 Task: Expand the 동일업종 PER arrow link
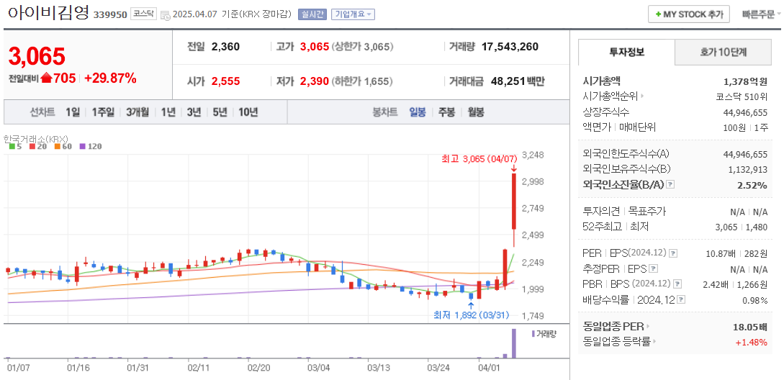coord(648,327)
